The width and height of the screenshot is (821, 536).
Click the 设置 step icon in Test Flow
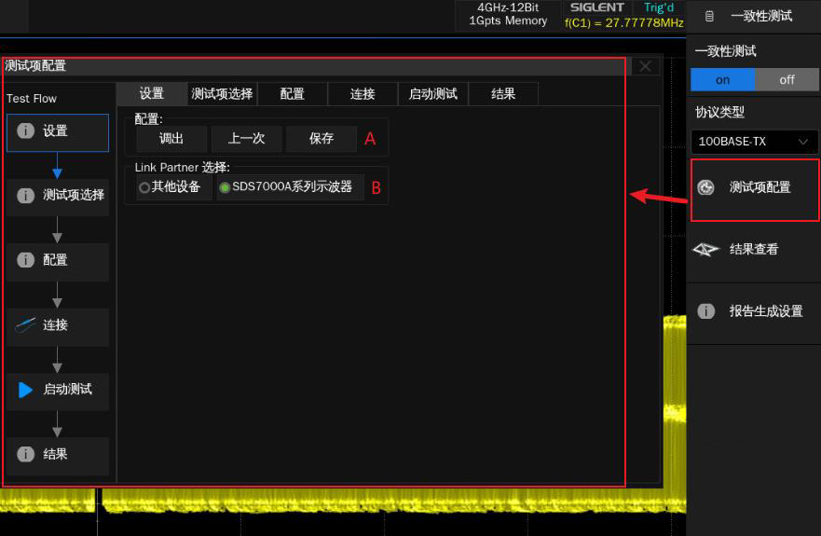tap(26, 131)
